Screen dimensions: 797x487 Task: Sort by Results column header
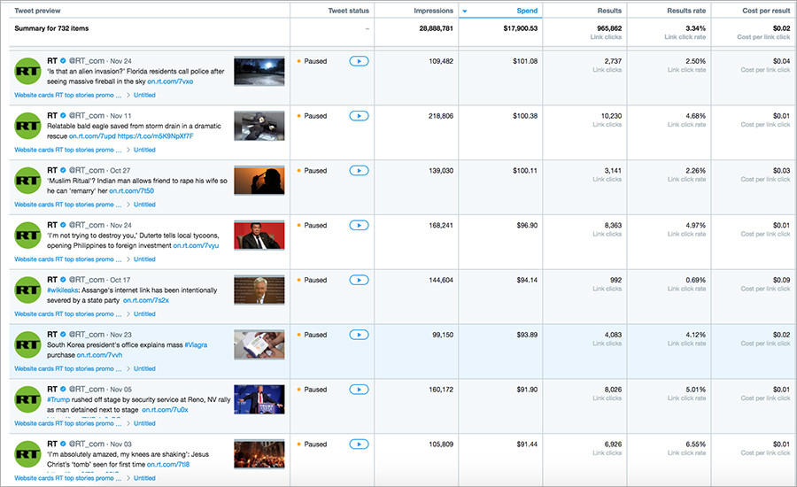coord(609,11)
